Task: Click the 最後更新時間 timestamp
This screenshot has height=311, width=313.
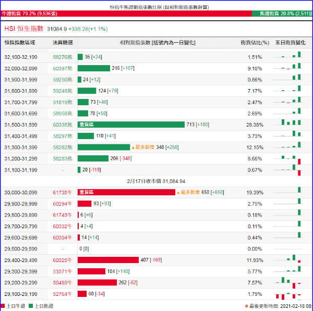Action: 279,306
